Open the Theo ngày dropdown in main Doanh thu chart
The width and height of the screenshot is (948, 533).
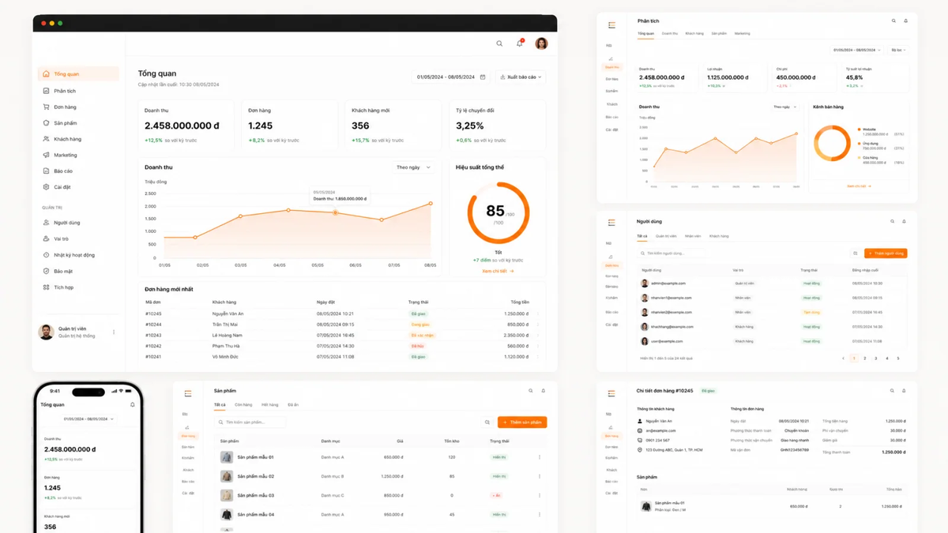click(x=414, y=167)
